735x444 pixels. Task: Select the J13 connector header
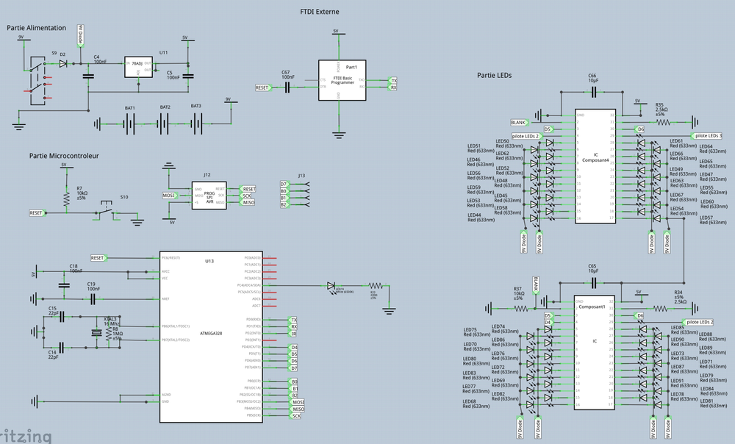point(301,194)
